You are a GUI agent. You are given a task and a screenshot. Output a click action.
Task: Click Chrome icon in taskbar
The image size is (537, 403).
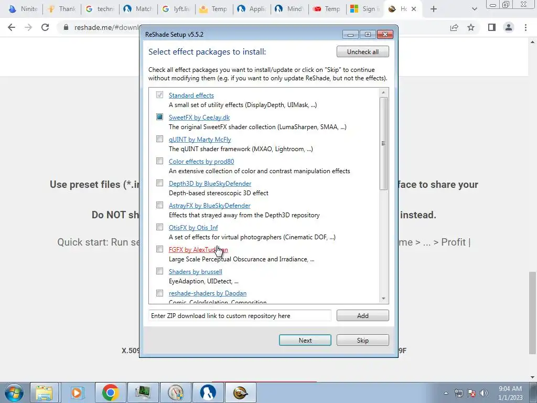[x=110, y=393]
